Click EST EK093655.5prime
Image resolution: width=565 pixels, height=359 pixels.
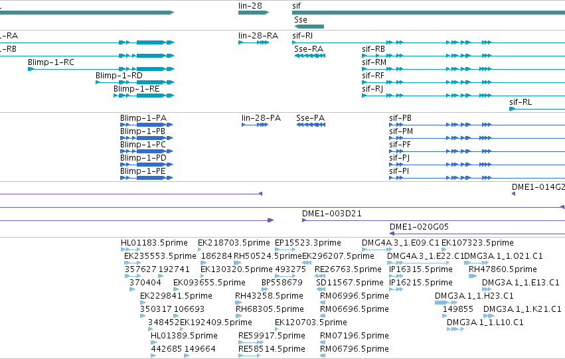coord(209,283)
